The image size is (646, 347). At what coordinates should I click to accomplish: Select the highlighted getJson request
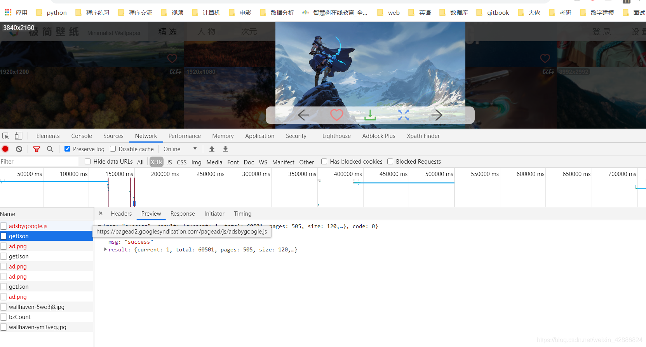tap(47, 236)
